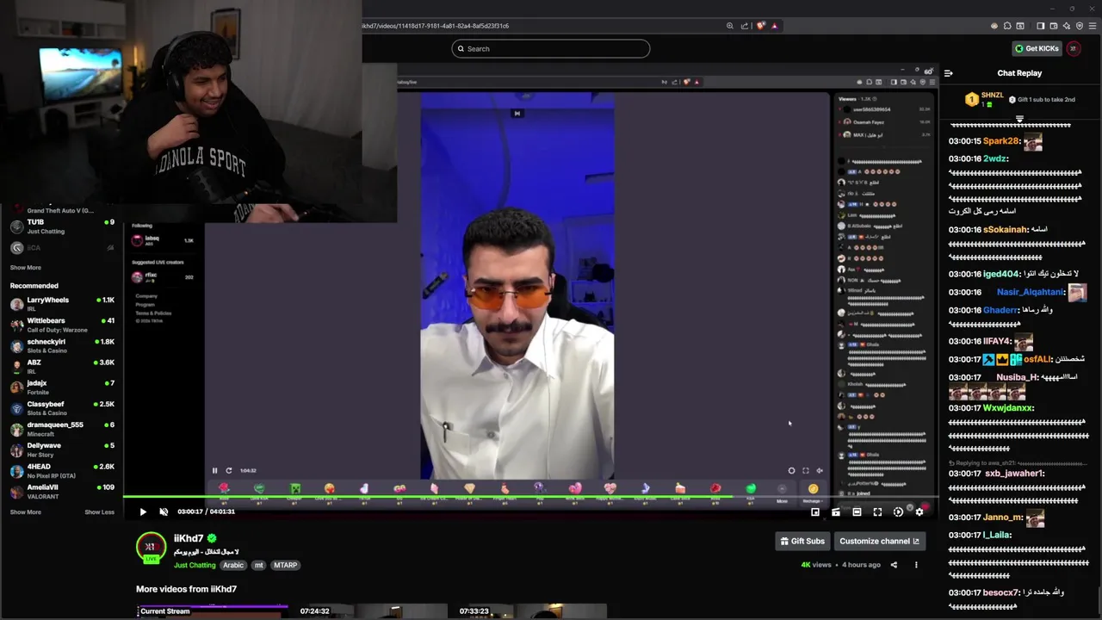Click the Gift Subs button
The image size is (1102, 620).
point(802,541)
